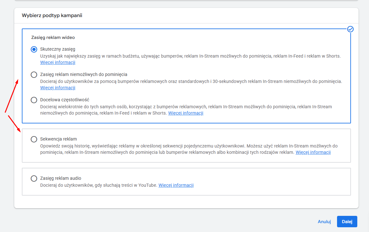Click the Zasięg reklam audio title text

point(61,178)
